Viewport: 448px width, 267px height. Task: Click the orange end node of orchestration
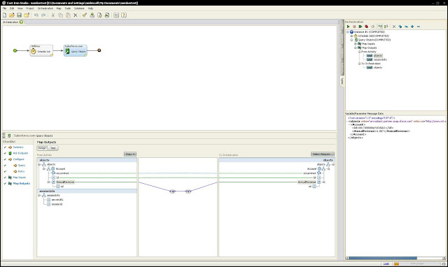pyautogui.click(x=99, y=50)
